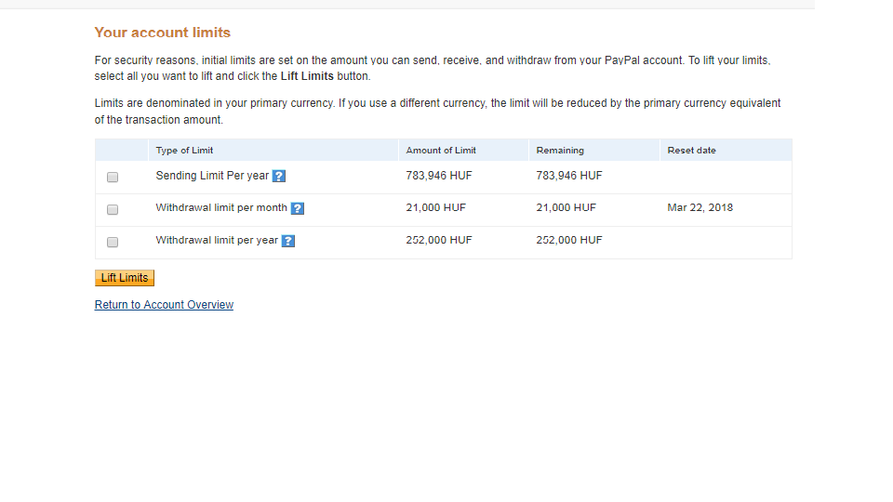Click the Type of Limit column header
The image size is (893, 502).
click(184, 151)
